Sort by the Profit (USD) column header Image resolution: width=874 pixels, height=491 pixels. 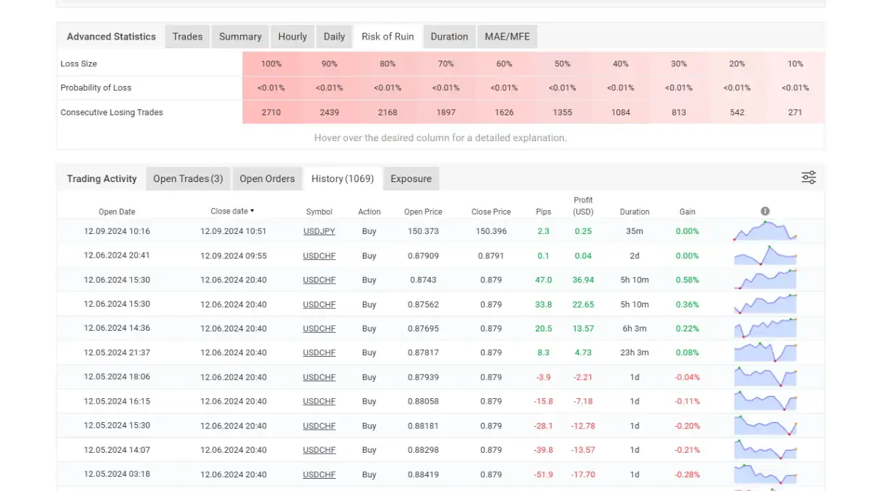pos(583,206)
